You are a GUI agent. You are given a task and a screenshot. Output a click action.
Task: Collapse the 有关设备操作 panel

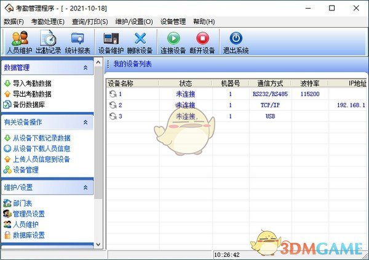pos(85,122)
